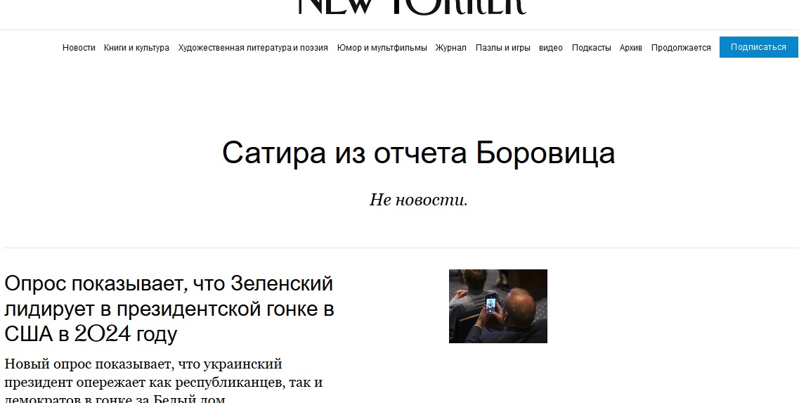This screenshot has width=799, height=403.
Task: Click the Сатира из отчета Боровица heading
Action: pyautogui.click(x=418, y=153)
